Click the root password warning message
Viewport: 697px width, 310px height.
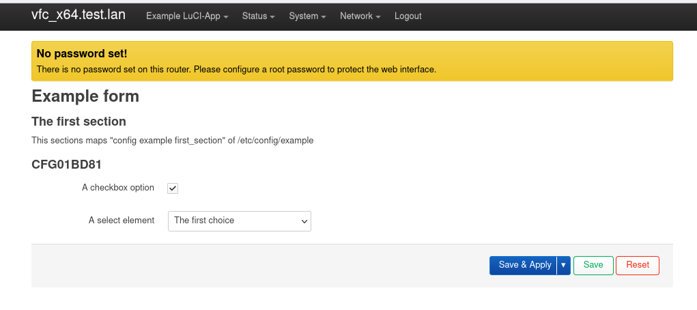[x=236, y=70]
